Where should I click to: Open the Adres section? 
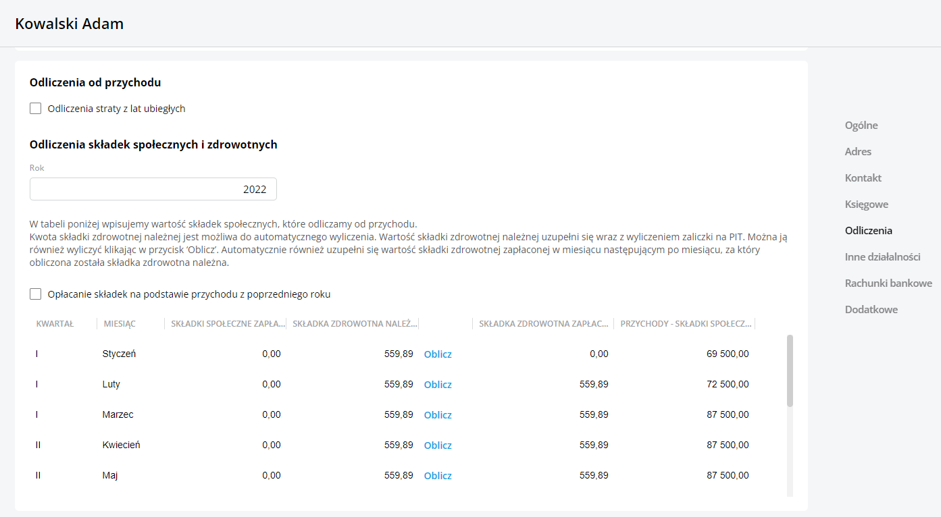click(x=858, y=152)
